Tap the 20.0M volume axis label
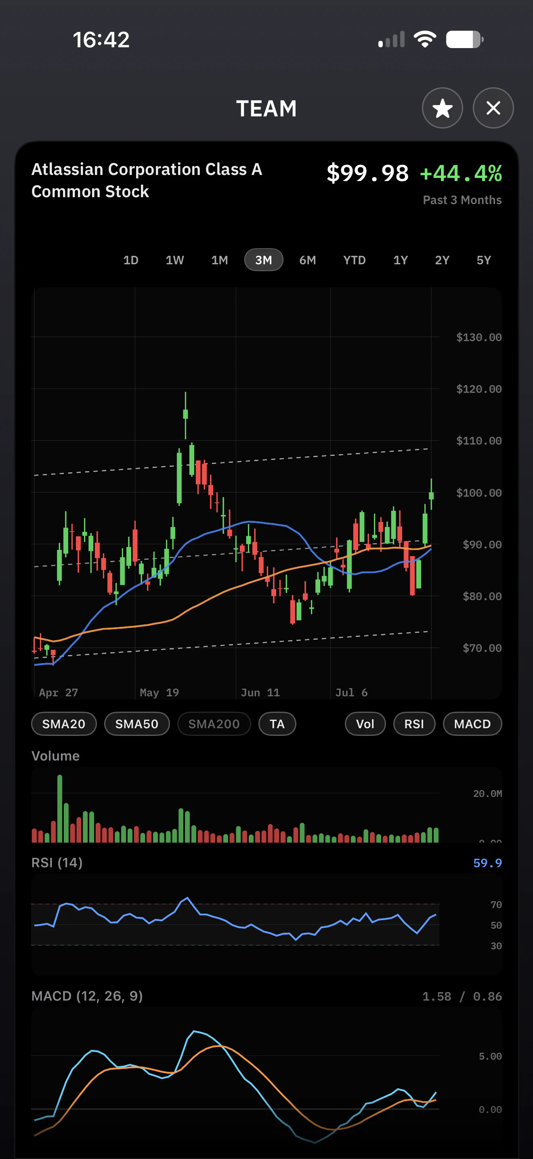The height and width of the screenshot is (1159, 533). click(487, 794)
